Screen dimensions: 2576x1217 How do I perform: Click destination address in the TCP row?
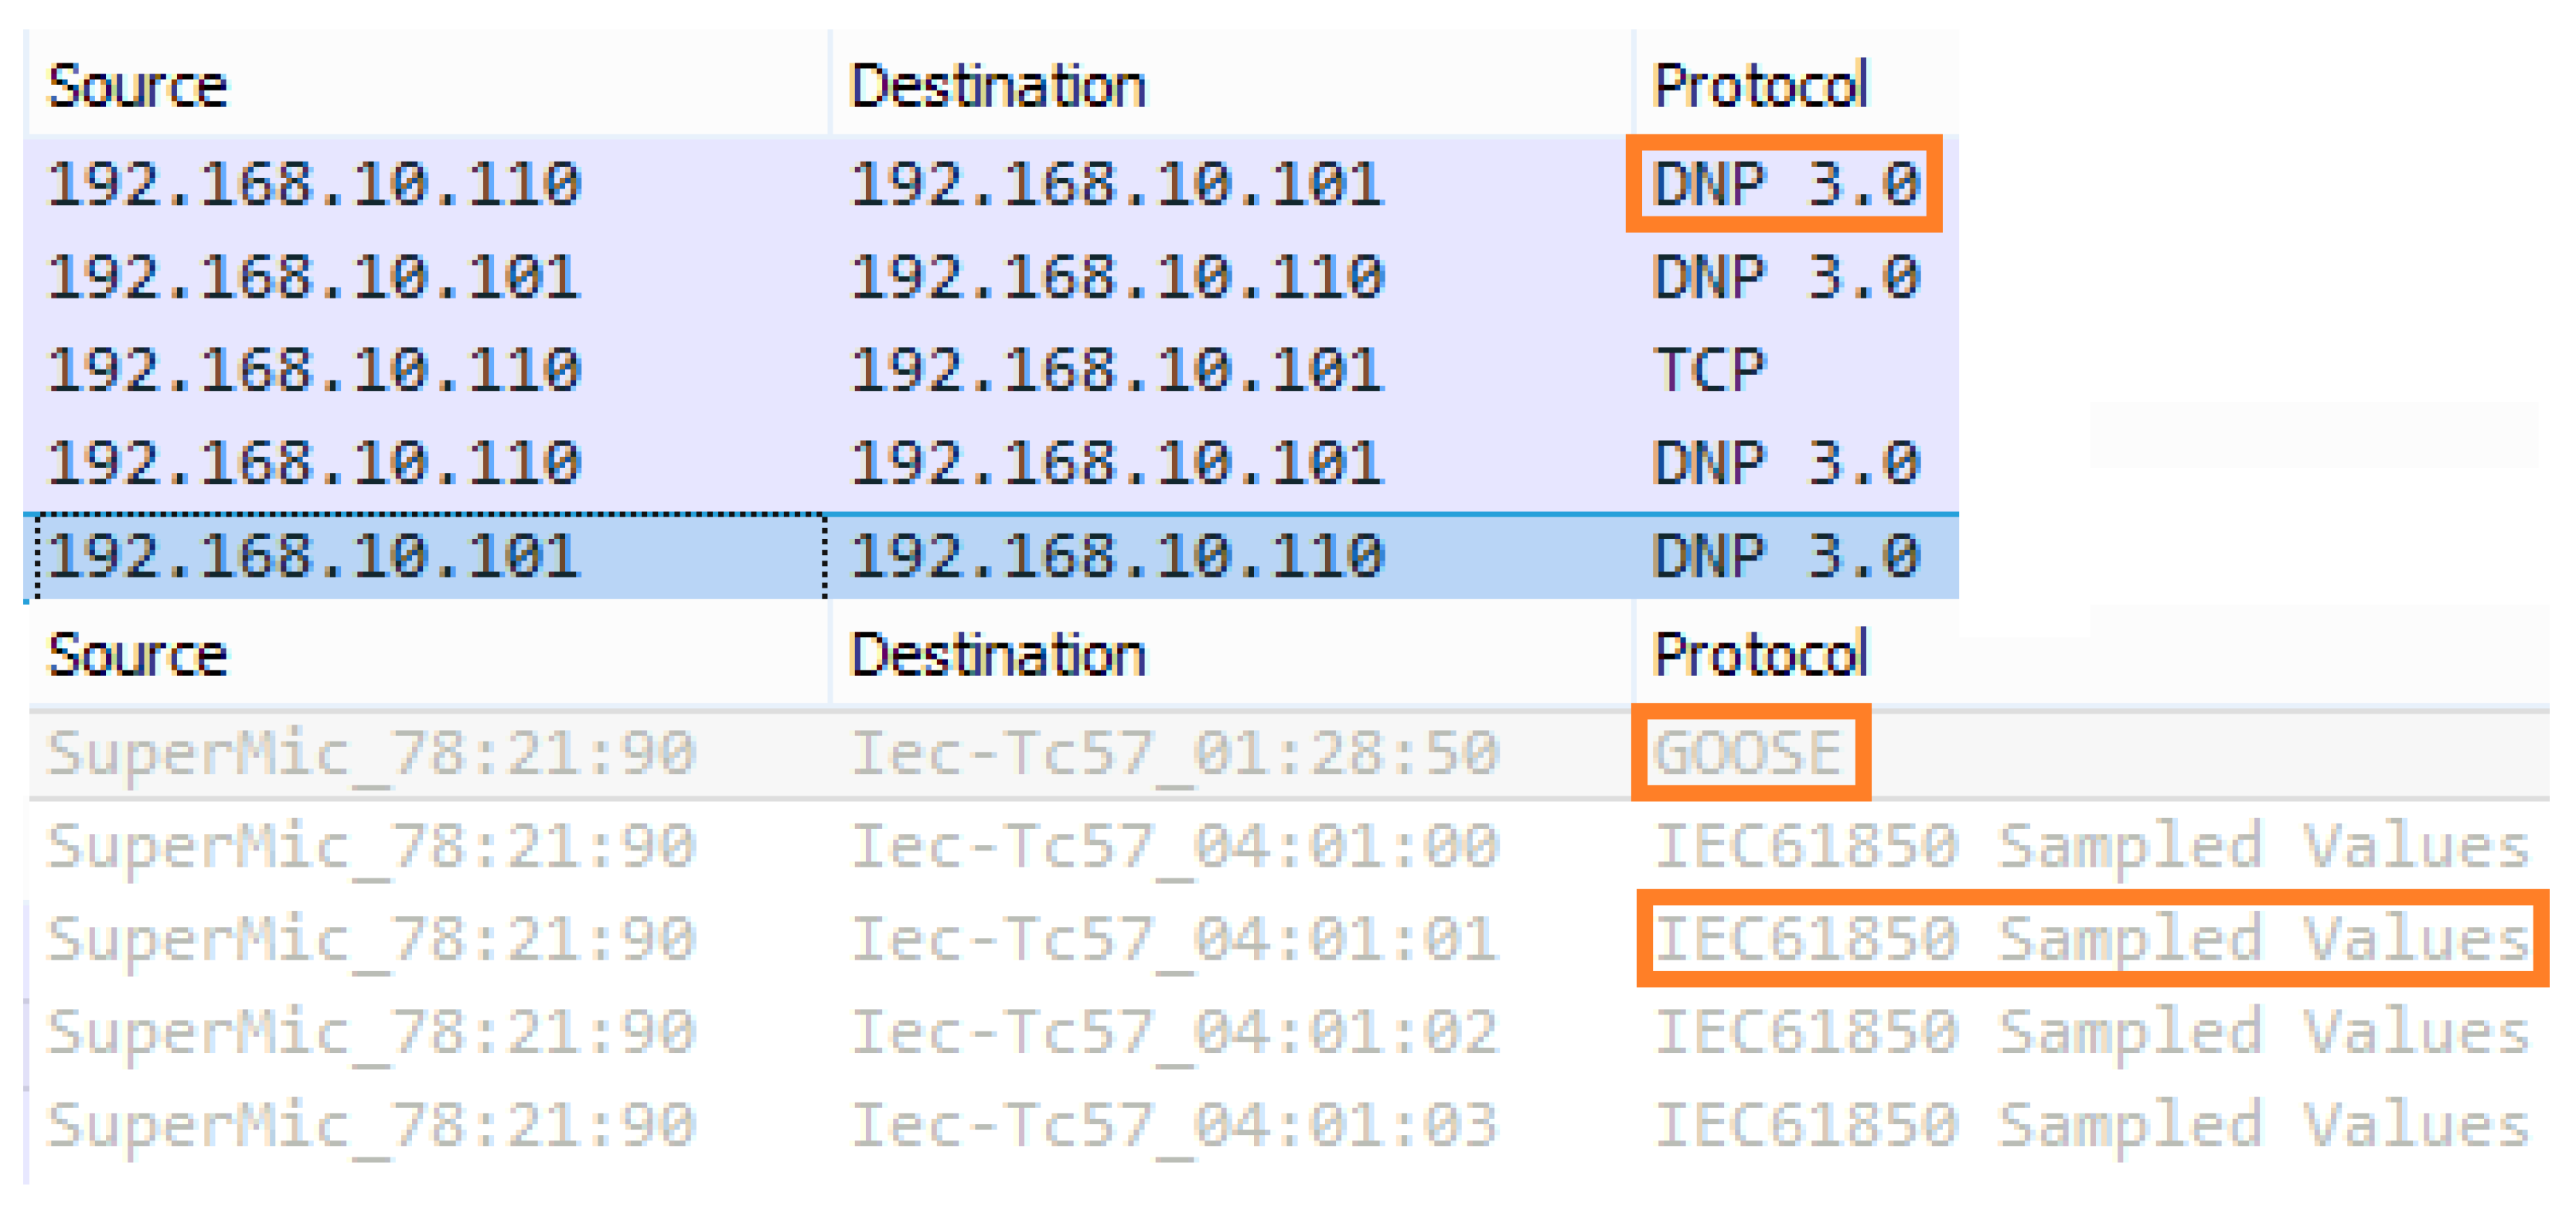click(x=1116, y=371)
